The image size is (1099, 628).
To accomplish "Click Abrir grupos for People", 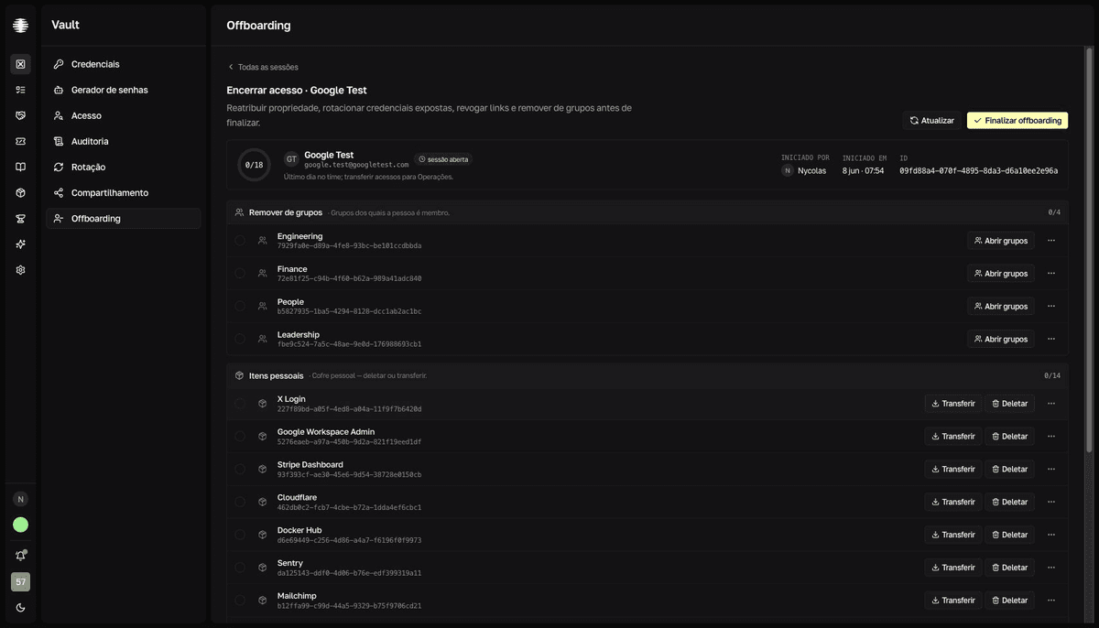I will (x=1001, y=307).
